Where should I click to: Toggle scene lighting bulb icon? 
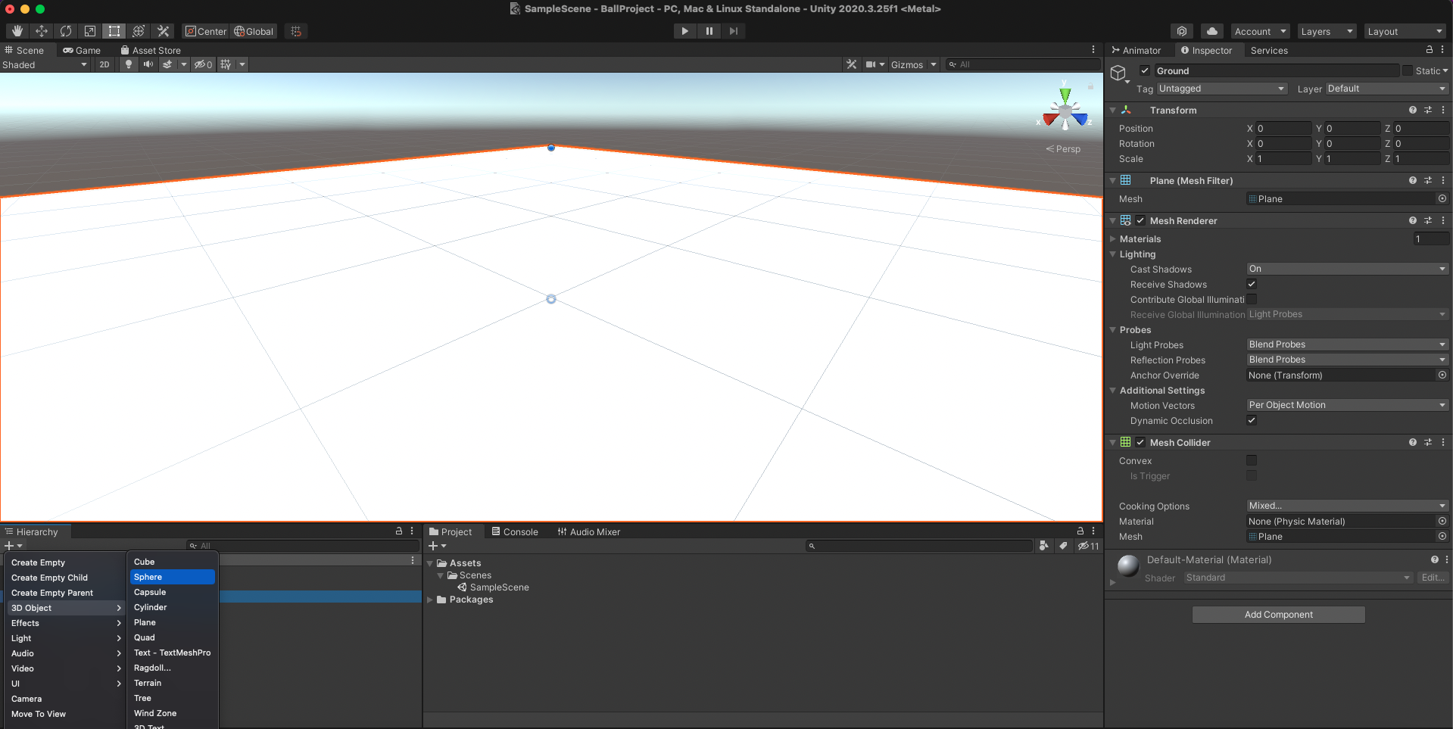pyautogui.click(x=129, y=64)
